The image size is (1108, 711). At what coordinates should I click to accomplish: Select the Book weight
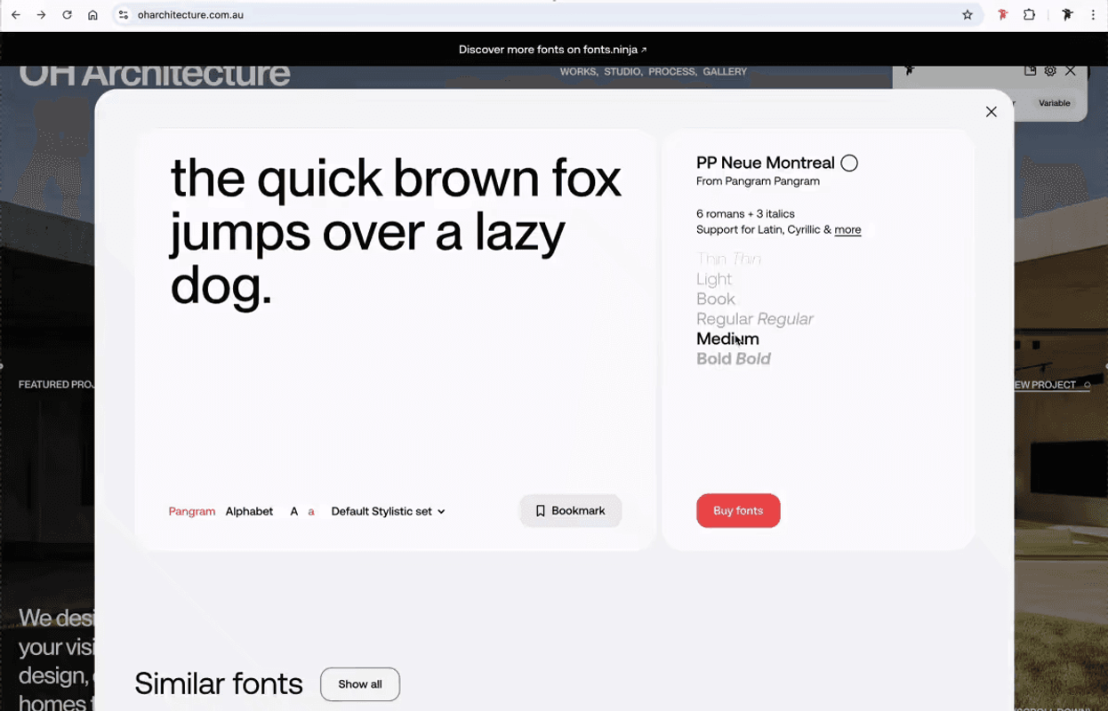[x=716, y=299]
